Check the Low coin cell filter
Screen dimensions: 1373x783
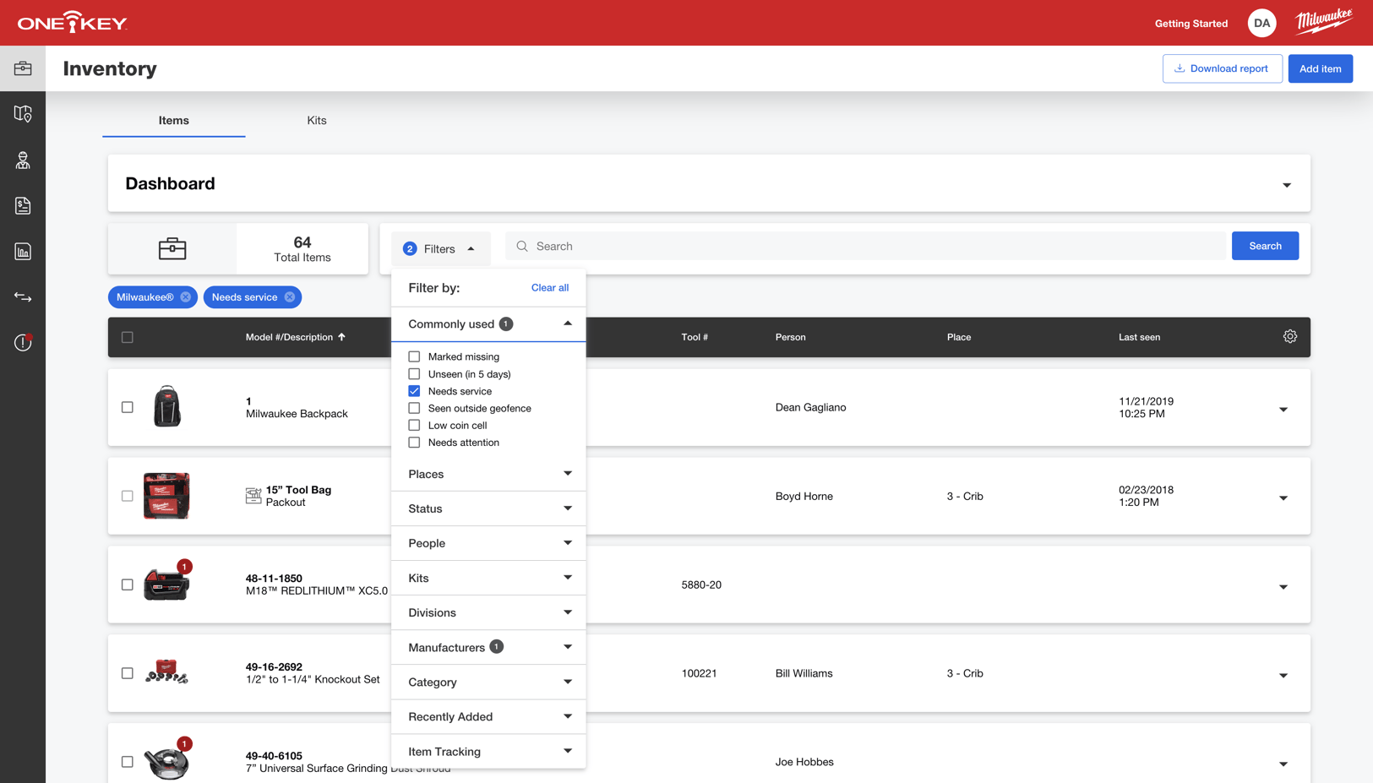(x=414, y=425)
